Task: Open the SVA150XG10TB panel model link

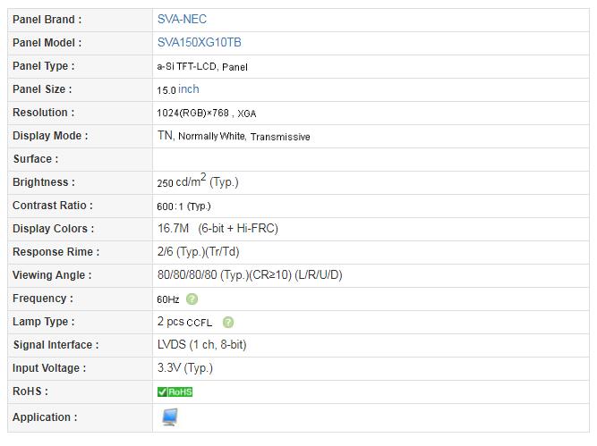Action: coord(199,42)
